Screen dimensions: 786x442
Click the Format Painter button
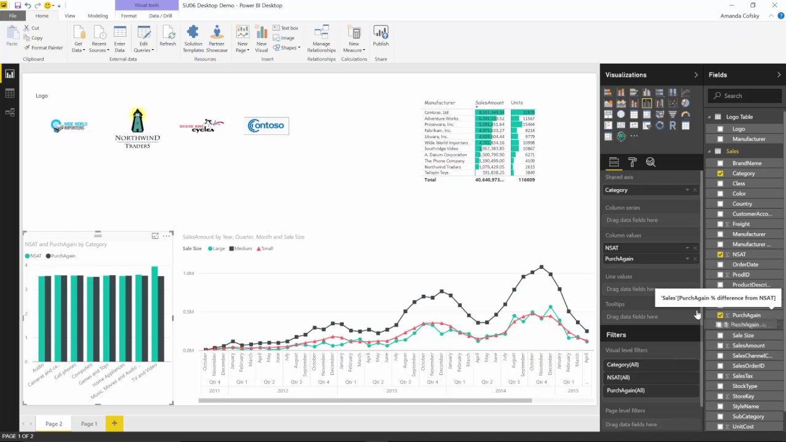tap(43, 48)
